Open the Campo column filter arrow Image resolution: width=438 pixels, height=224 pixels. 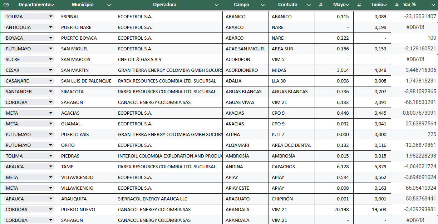(263, 5)
